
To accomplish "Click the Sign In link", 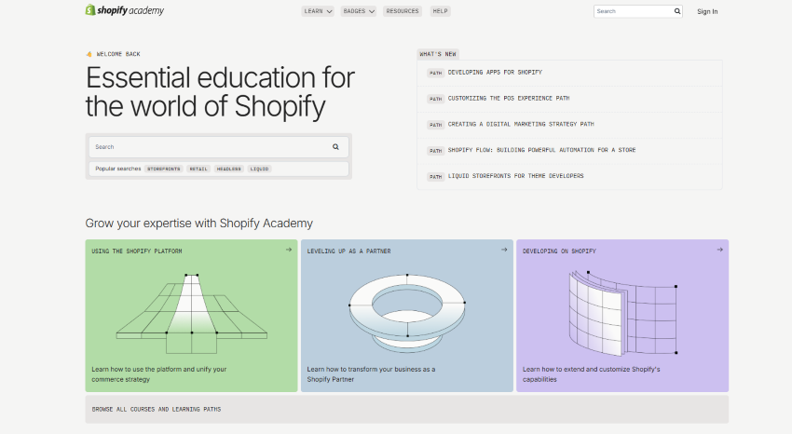I will [x=707, y=11].
